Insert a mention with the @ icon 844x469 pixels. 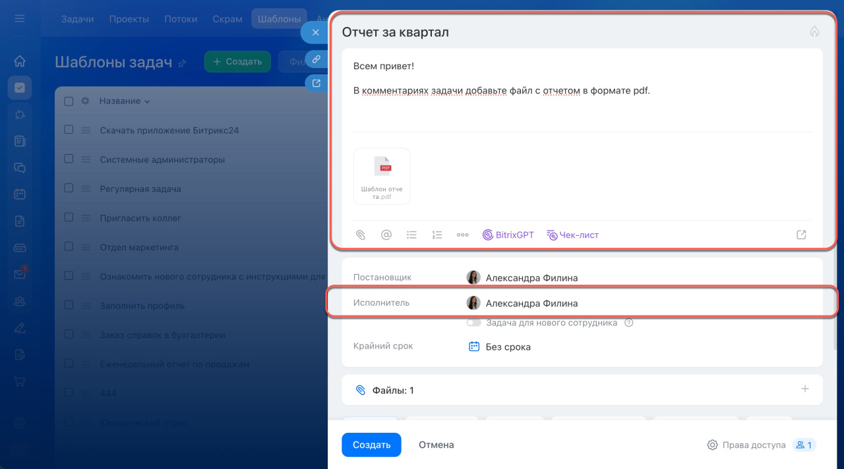coord(386,234)
